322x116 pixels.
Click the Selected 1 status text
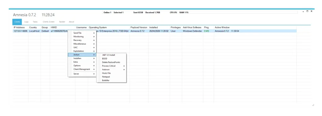pos(119,13)
